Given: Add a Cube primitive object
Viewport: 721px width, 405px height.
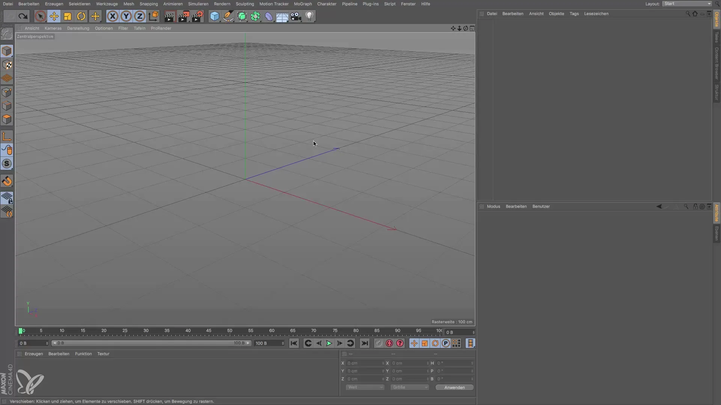Looking at the screenshot, I should [214, 16].
